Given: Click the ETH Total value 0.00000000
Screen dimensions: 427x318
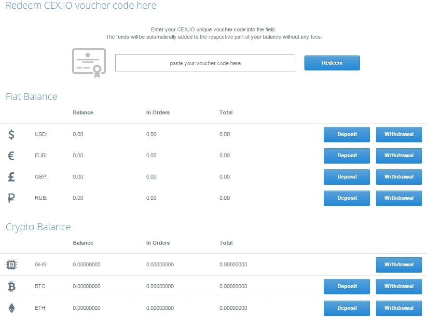Looking at the screenshot, I should (x=234, y=308).
